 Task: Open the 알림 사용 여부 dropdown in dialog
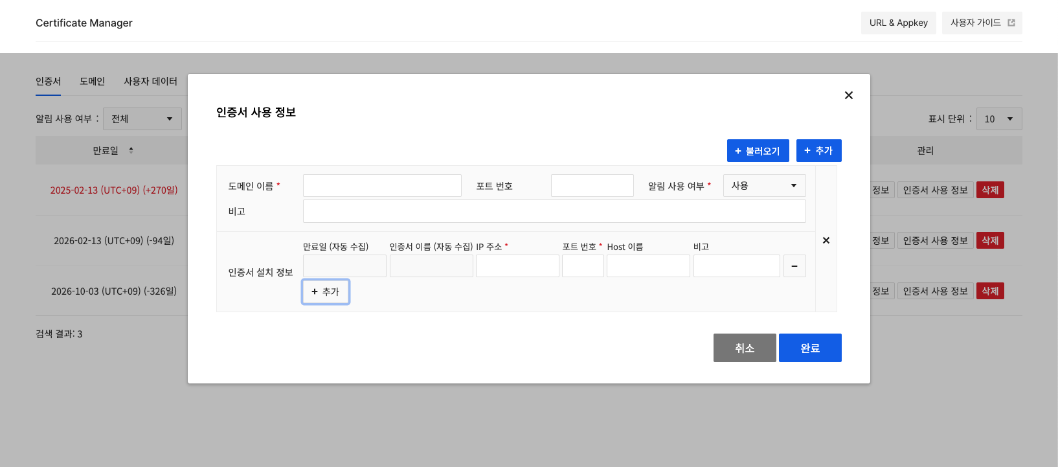click(x=764, y=186)
